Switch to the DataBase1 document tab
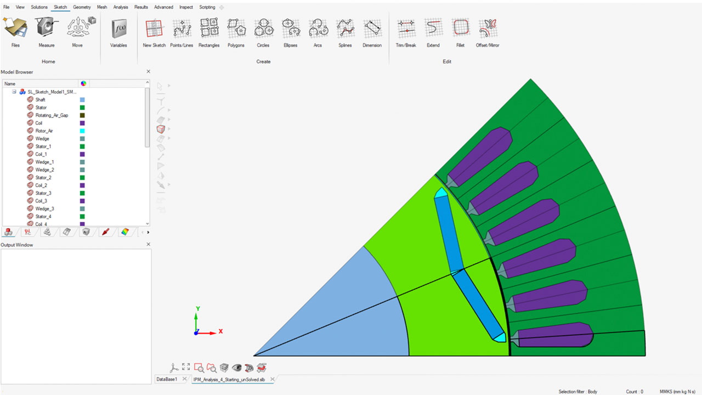Screen dimensions: 702x395 click(167, 379)
